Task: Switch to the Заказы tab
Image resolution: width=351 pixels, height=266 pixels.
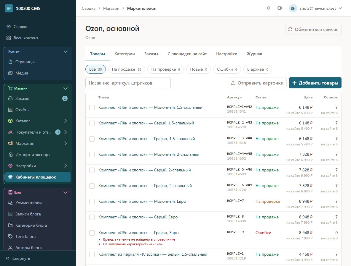Action: pyautogui.click(x=151, y=54)
